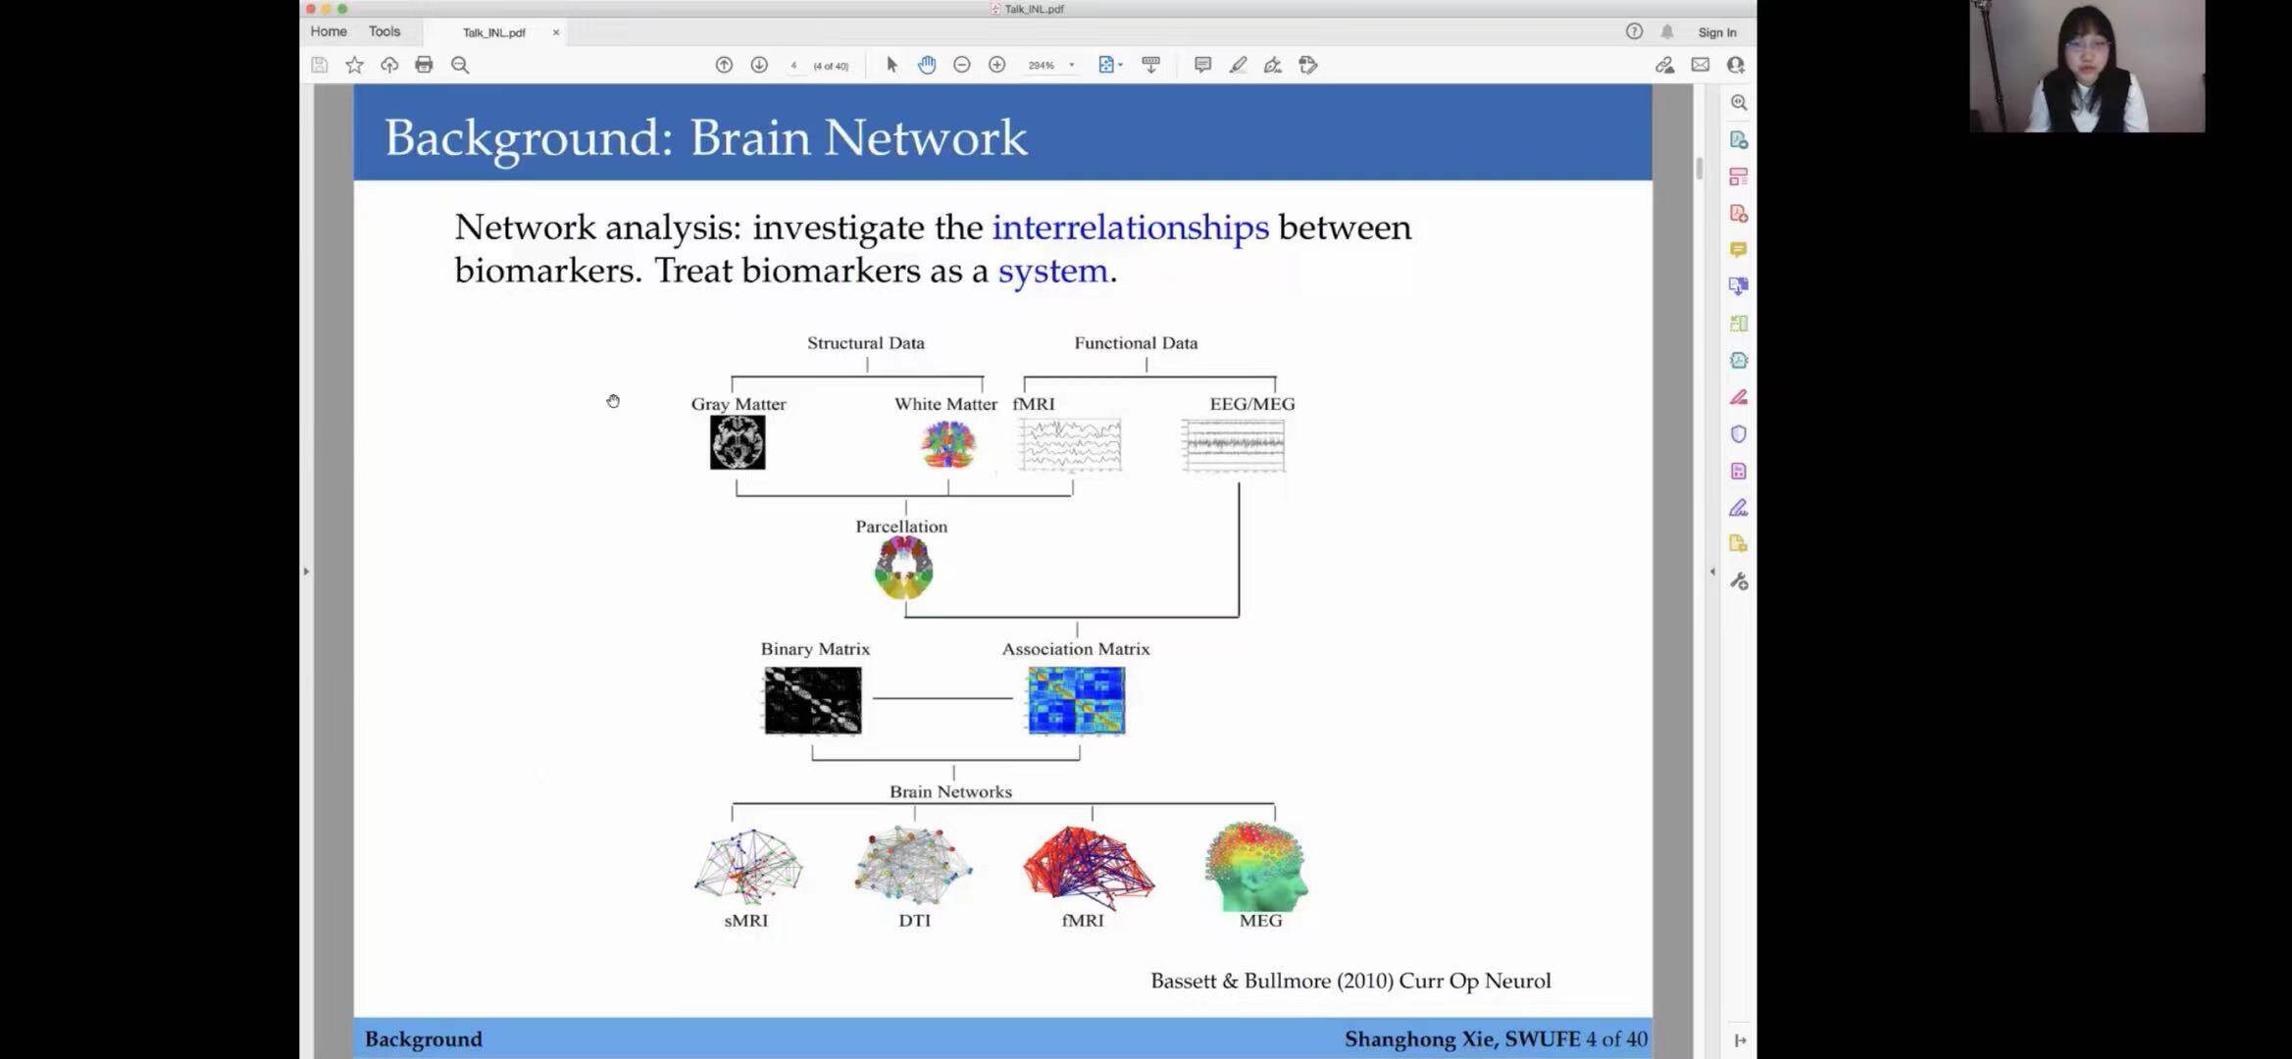
Task: Click the page number input field
Action: pyautogui.click(x=793, y=66)
